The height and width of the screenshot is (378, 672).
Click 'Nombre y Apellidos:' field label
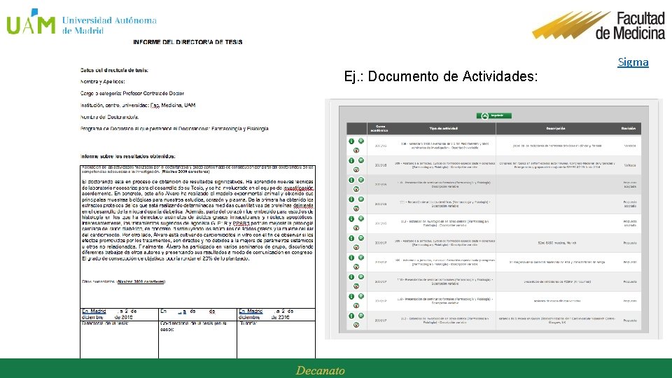tap(102, 81)
